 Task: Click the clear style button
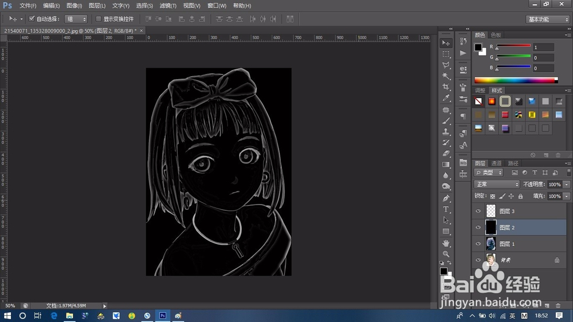[x=533, y=155]
